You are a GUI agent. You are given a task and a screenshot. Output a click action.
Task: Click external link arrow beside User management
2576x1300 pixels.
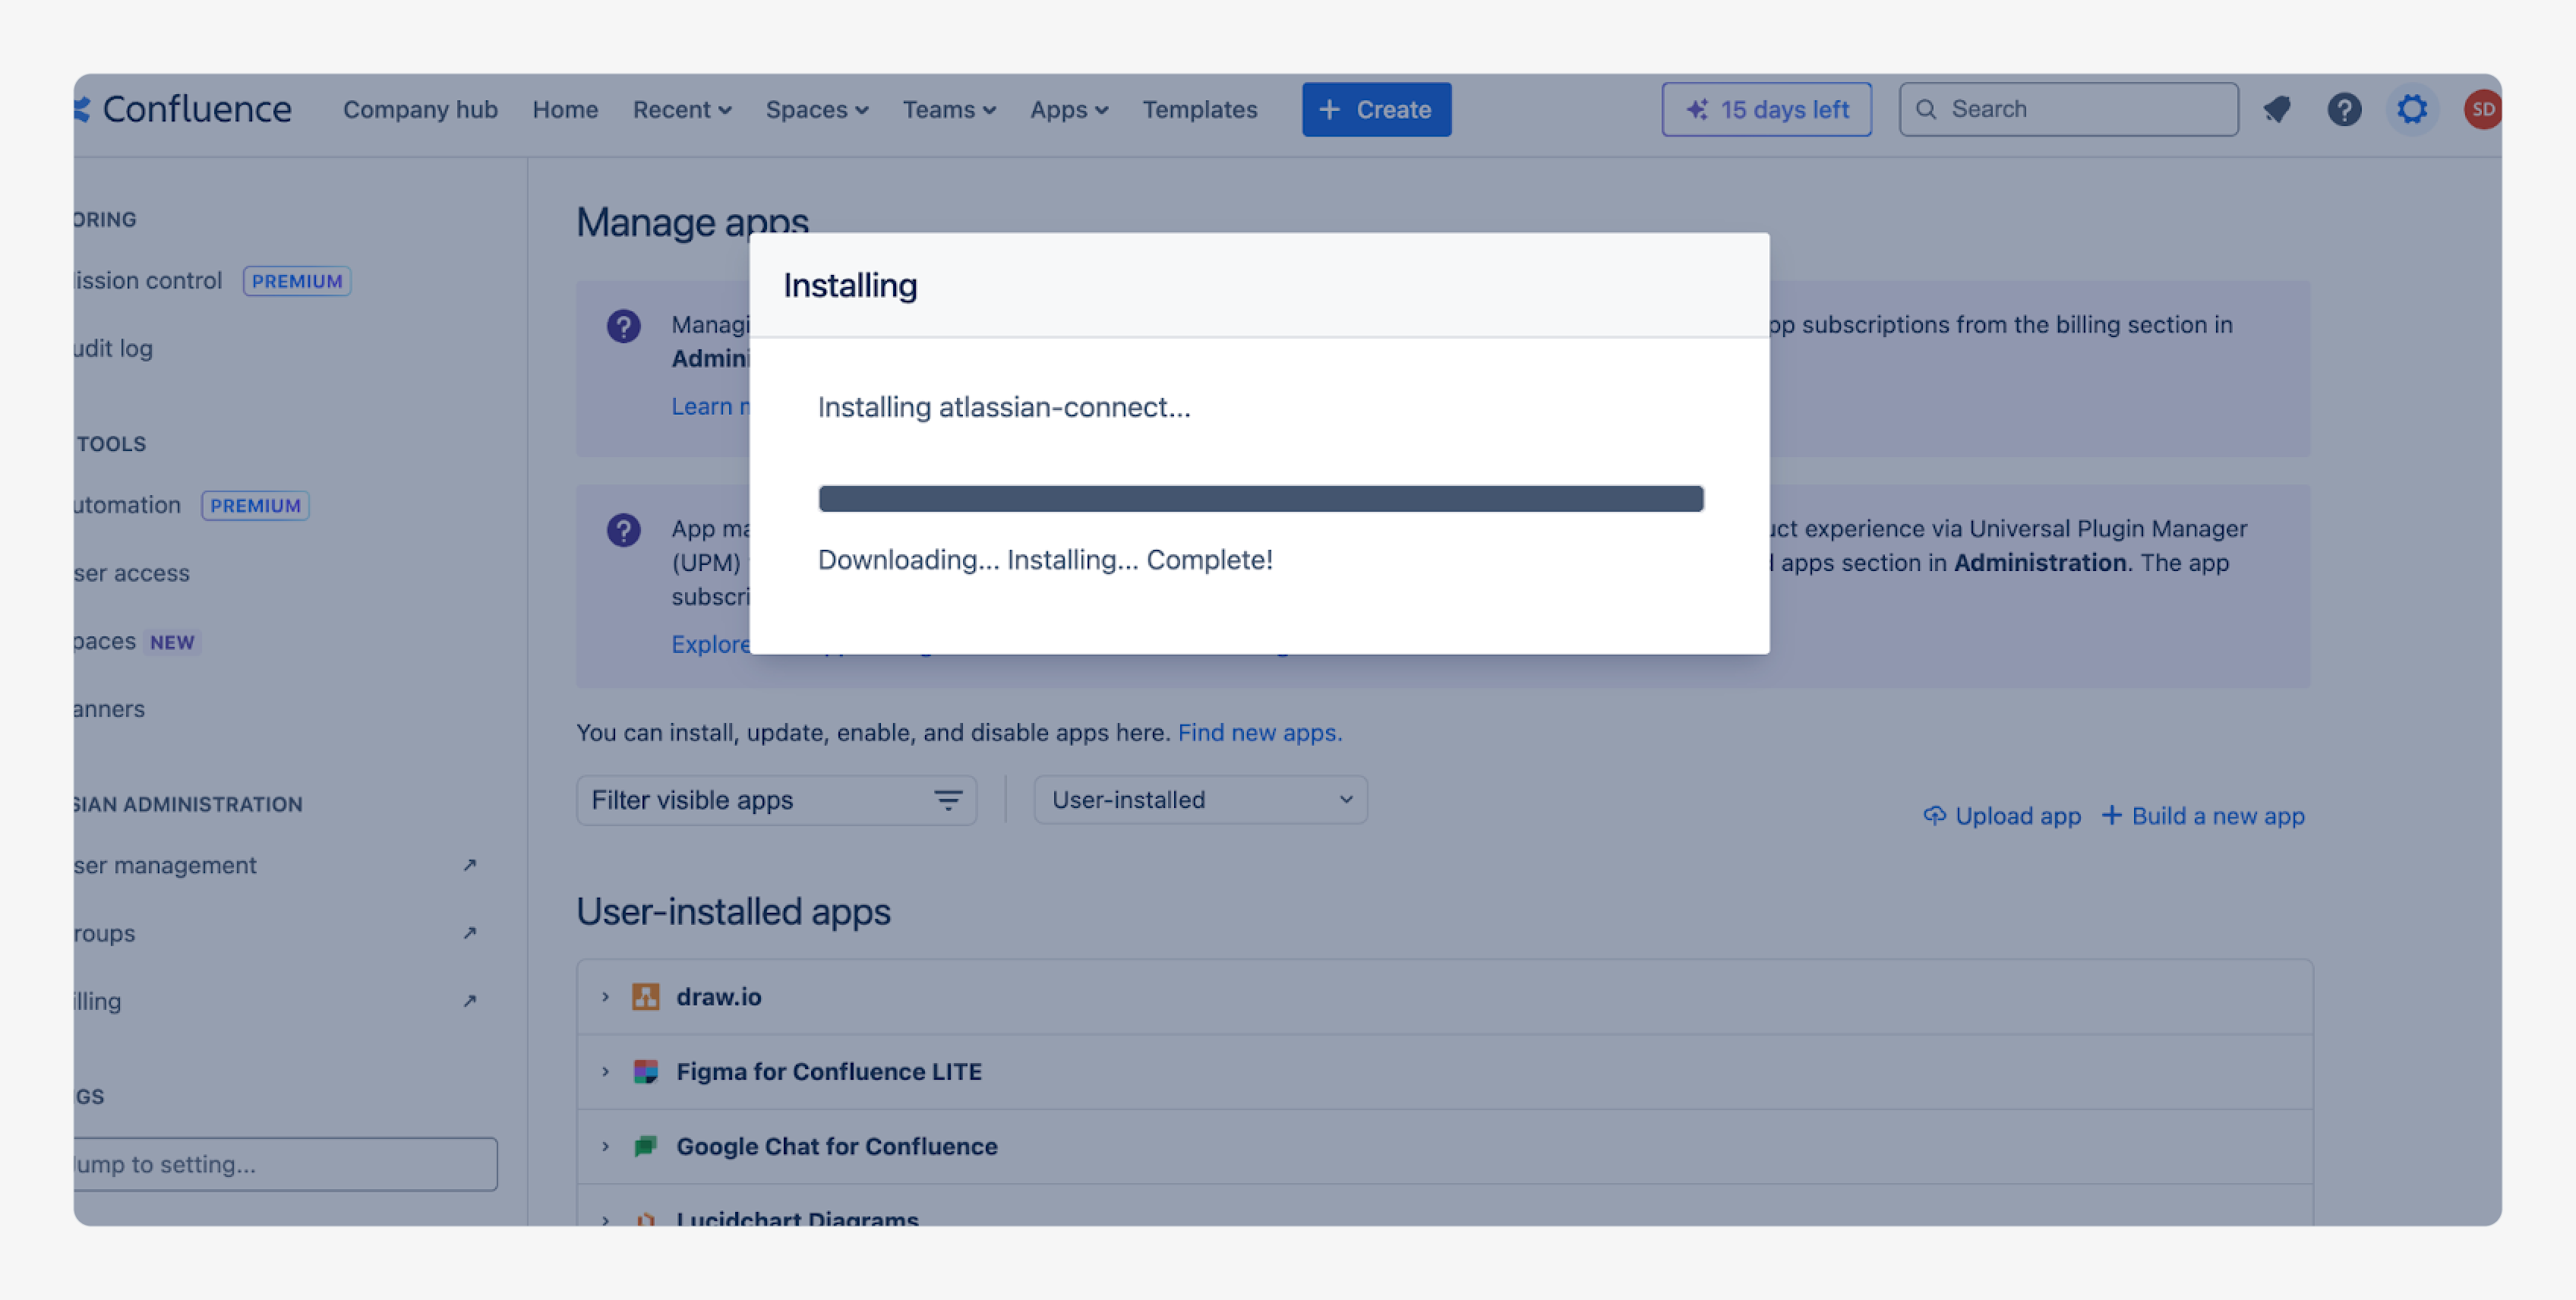click(x=470, y=865)
